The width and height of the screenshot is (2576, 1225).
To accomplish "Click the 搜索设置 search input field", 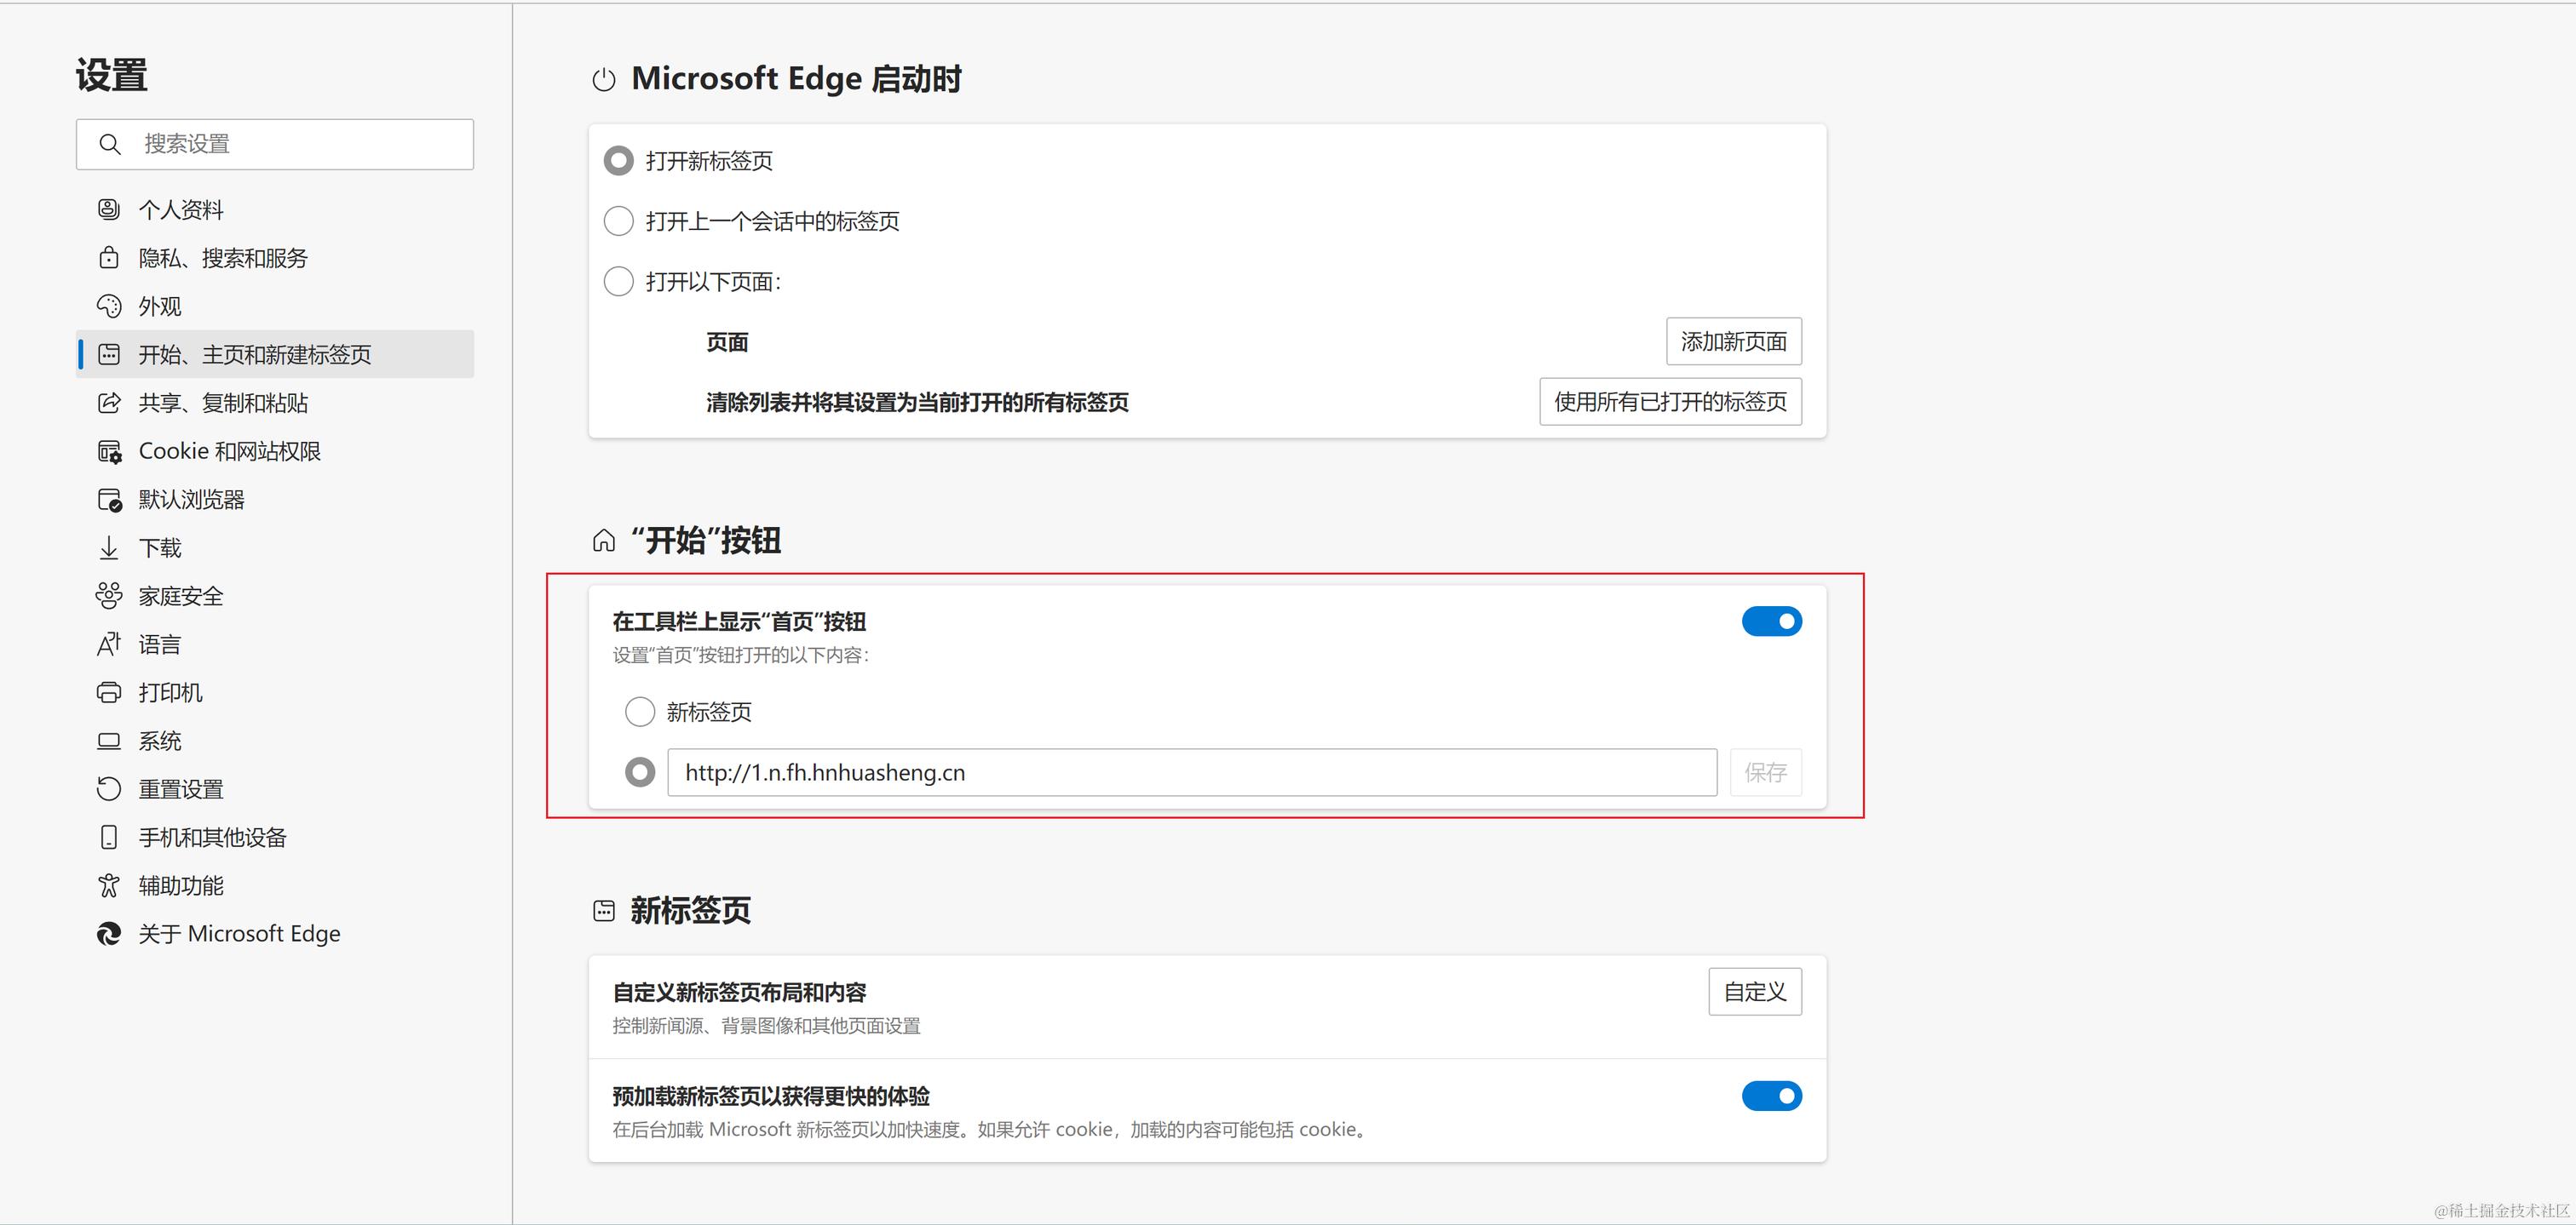I will [x=300, y=144].
